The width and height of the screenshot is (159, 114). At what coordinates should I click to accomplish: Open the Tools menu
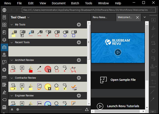pos(89,3)
